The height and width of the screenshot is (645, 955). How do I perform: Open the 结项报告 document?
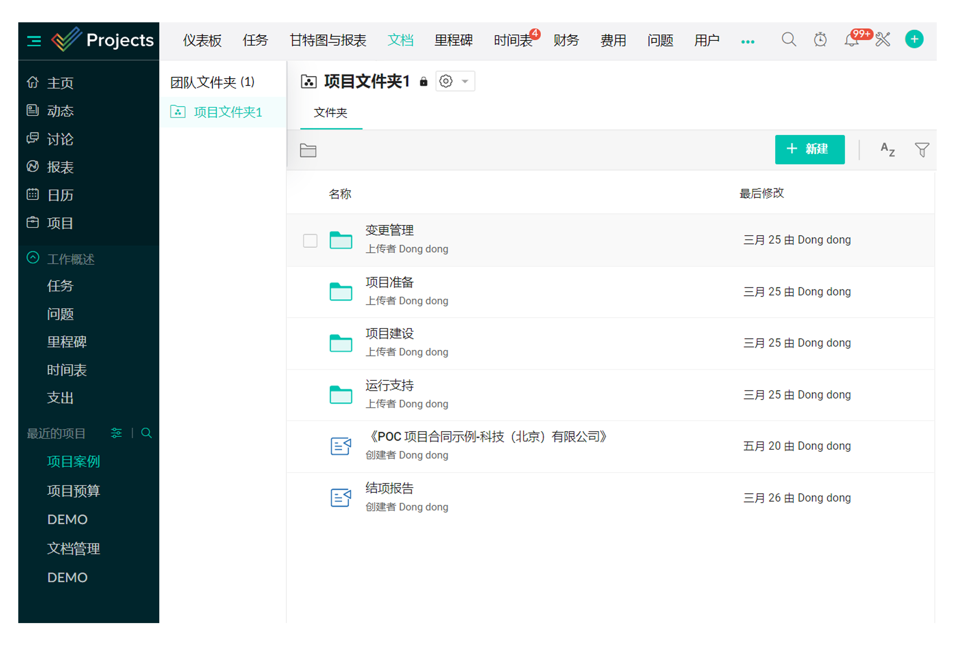[x=389, y=489]
